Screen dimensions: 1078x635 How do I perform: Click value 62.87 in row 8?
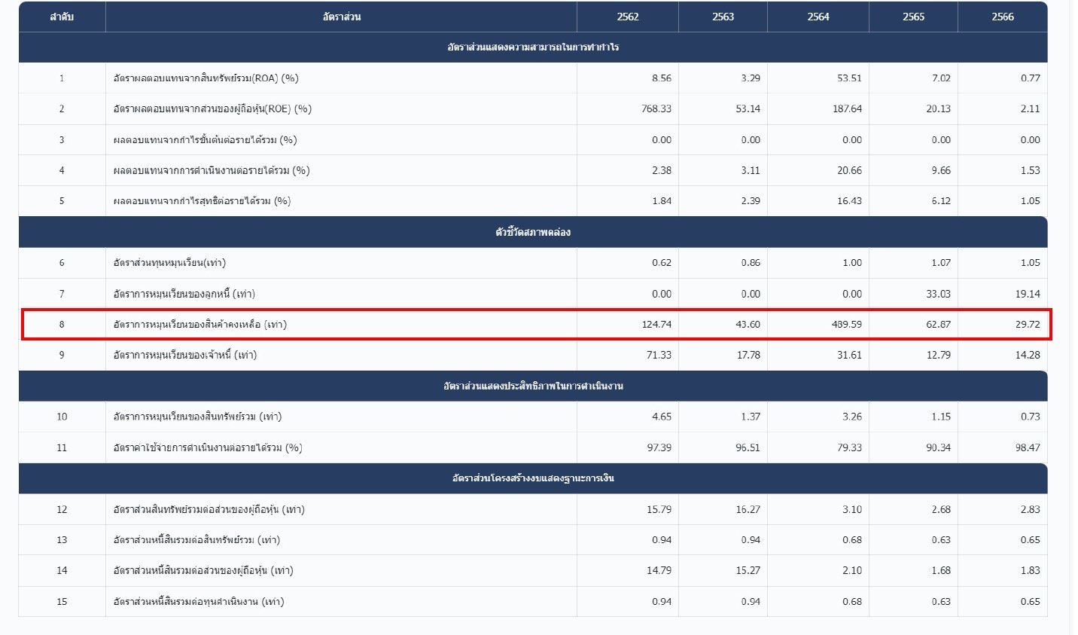pos(939,325)
